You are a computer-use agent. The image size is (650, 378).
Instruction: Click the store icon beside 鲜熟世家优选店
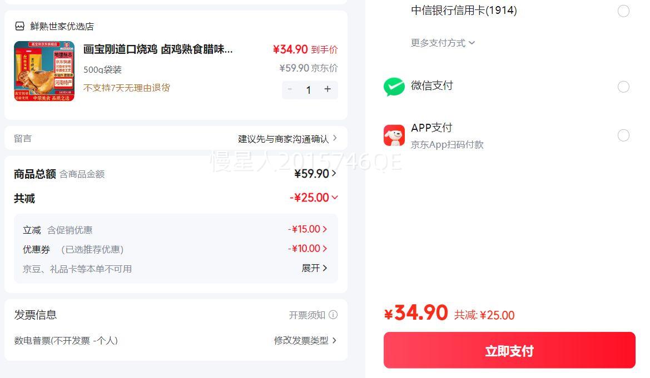20,26
